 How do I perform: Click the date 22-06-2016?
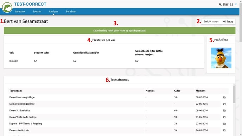click(x=202, y=104)
